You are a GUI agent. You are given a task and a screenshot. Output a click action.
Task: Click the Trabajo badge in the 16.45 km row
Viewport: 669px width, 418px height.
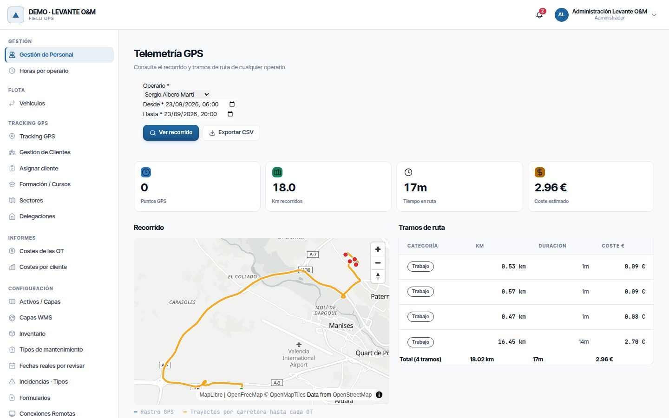click(420, 342)
